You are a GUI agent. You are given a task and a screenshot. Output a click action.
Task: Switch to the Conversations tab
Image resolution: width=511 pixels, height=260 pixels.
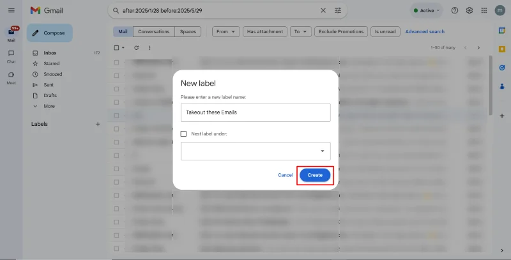point(154,31)
